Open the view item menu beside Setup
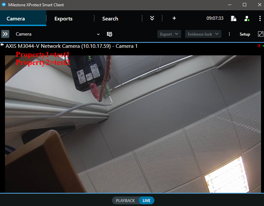This screenshot has height=206, width=264. [229, 34]
